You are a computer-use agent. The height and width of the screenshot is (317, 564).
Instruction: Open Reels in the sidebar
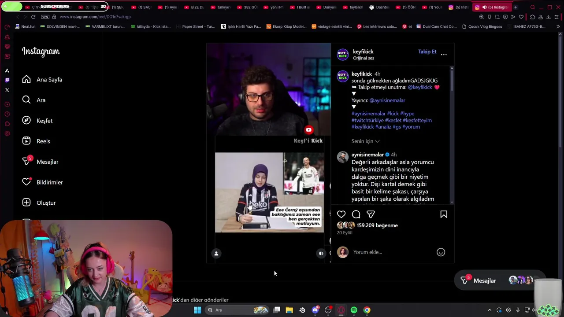pos(37,141)
